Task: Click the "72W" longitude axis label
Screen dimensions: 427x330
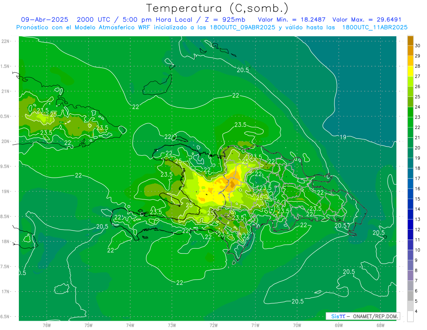Action: point(213,325)
